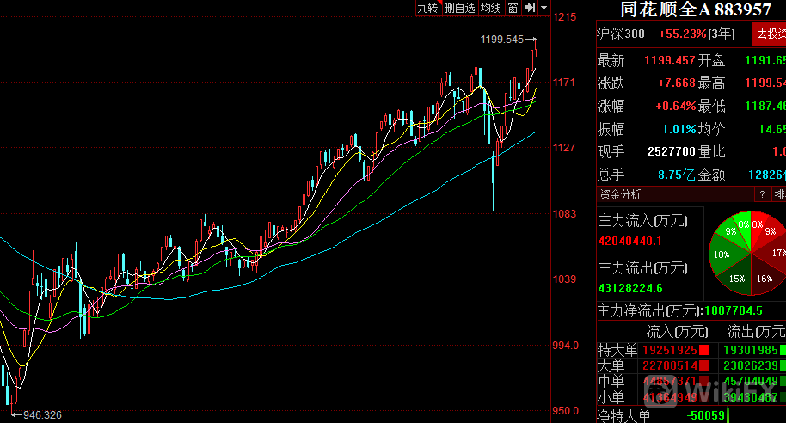Click the 大单 row label

pyautogui.click(x=611, y=365)
